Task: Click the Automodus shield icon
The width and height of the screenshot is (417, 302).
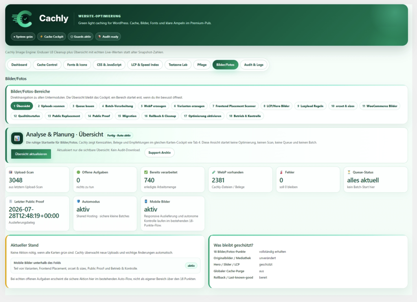Action: coord(78,201)
